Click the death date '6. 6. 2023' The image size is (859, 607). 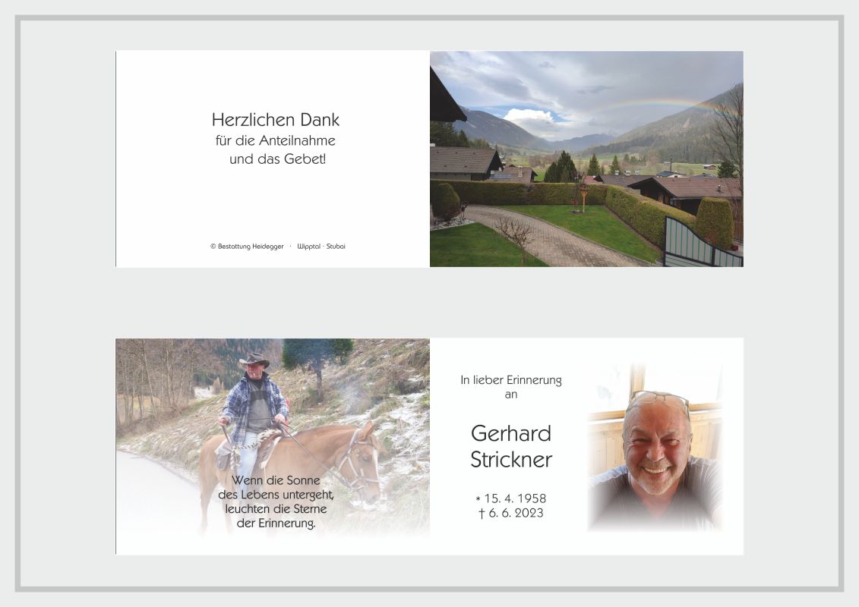click(516, 513)
